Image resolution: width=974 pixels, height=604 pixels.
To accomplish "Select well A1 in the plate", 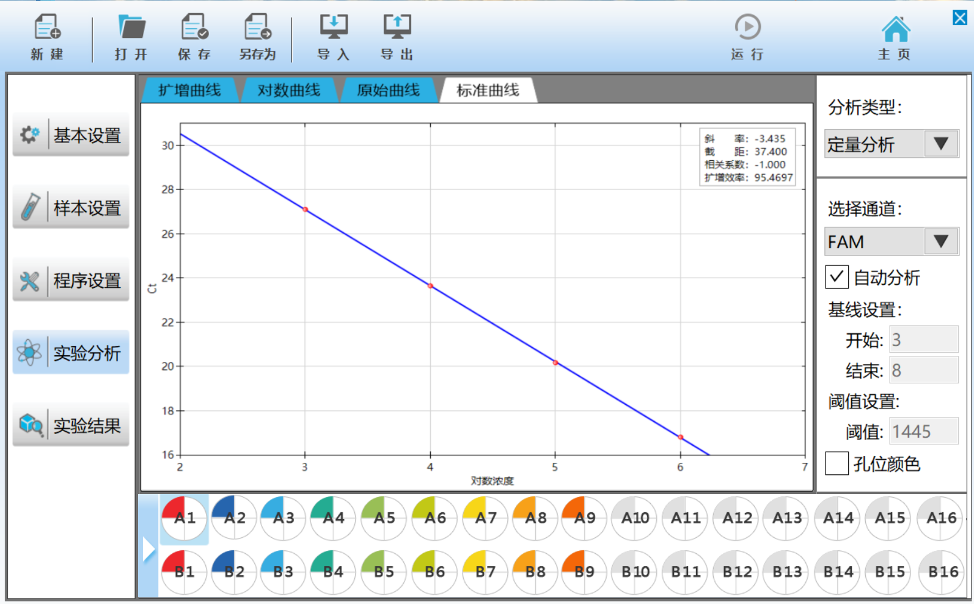I will [184, 518].
